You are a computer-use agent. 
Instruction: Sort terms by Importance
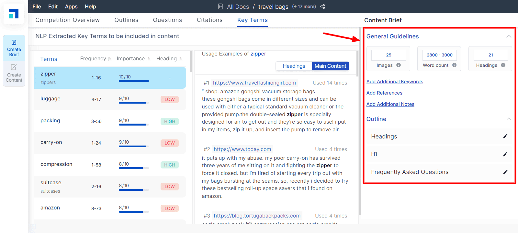point(134,59)
